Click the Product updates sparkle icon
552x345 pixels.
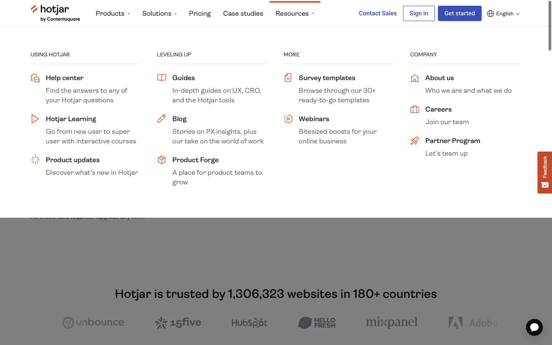(x=35, y=160)
